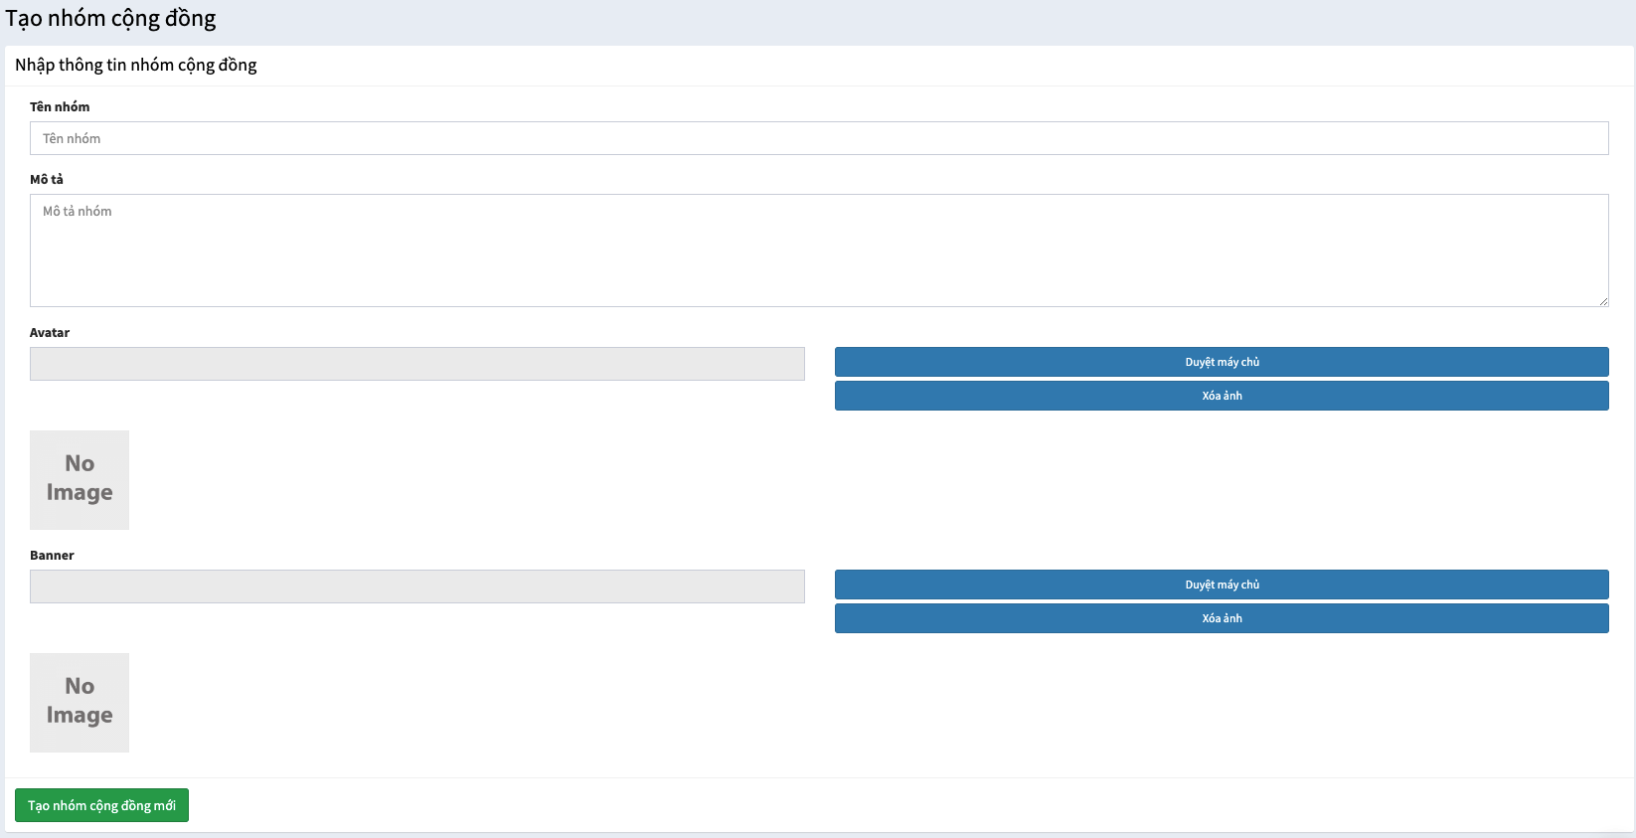Screen dimensions: 1636x838
Task: Click the Avatar field label
Action: pos(50,332)
